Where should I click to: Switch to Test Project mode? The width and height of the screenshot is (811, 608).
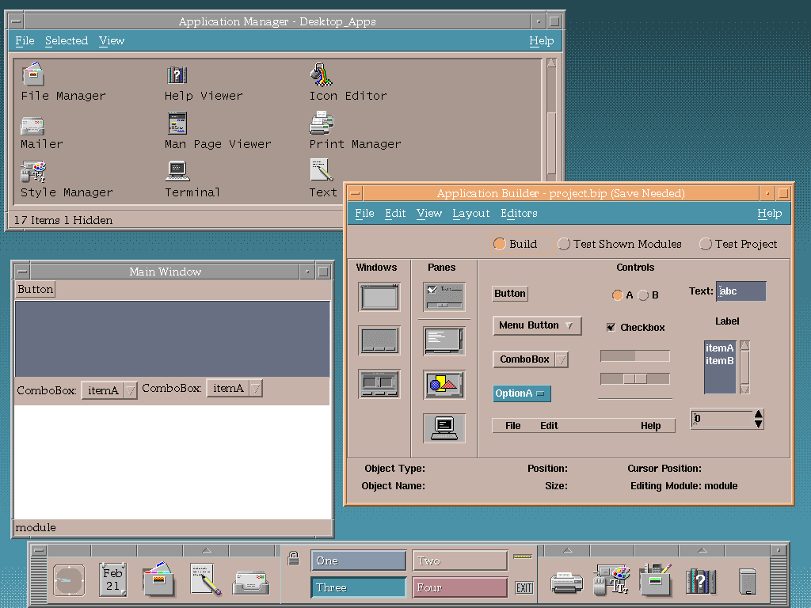click(705, 244)
